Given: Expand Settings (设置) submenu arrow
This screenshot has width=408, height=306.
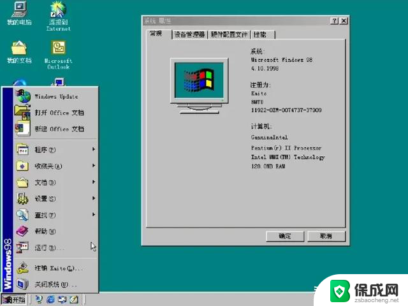Looking at the screenshot, I should (94, 198).
